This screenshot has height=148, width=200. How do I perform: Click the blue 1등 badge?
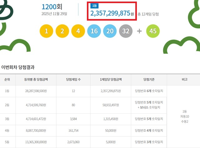click(94, 6)
